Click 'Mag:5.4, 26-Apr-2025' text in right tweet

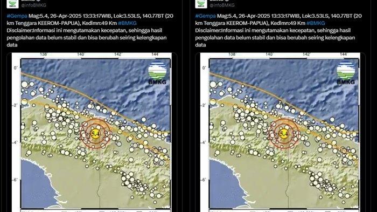[x=243, y=16]
